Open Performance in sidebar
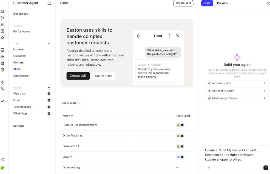 tap(22, 32)
